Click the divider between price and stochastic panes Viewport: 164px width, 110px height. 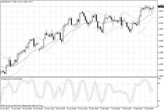click(x=79, y=77)
